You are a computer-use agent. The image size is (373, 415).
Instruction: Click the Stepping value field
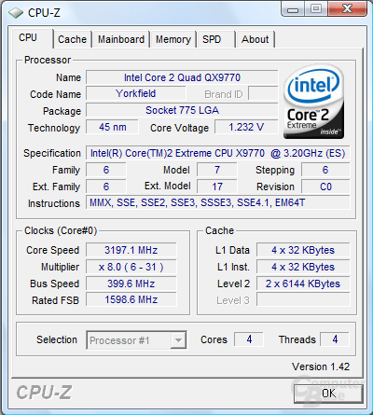(325, 170)
